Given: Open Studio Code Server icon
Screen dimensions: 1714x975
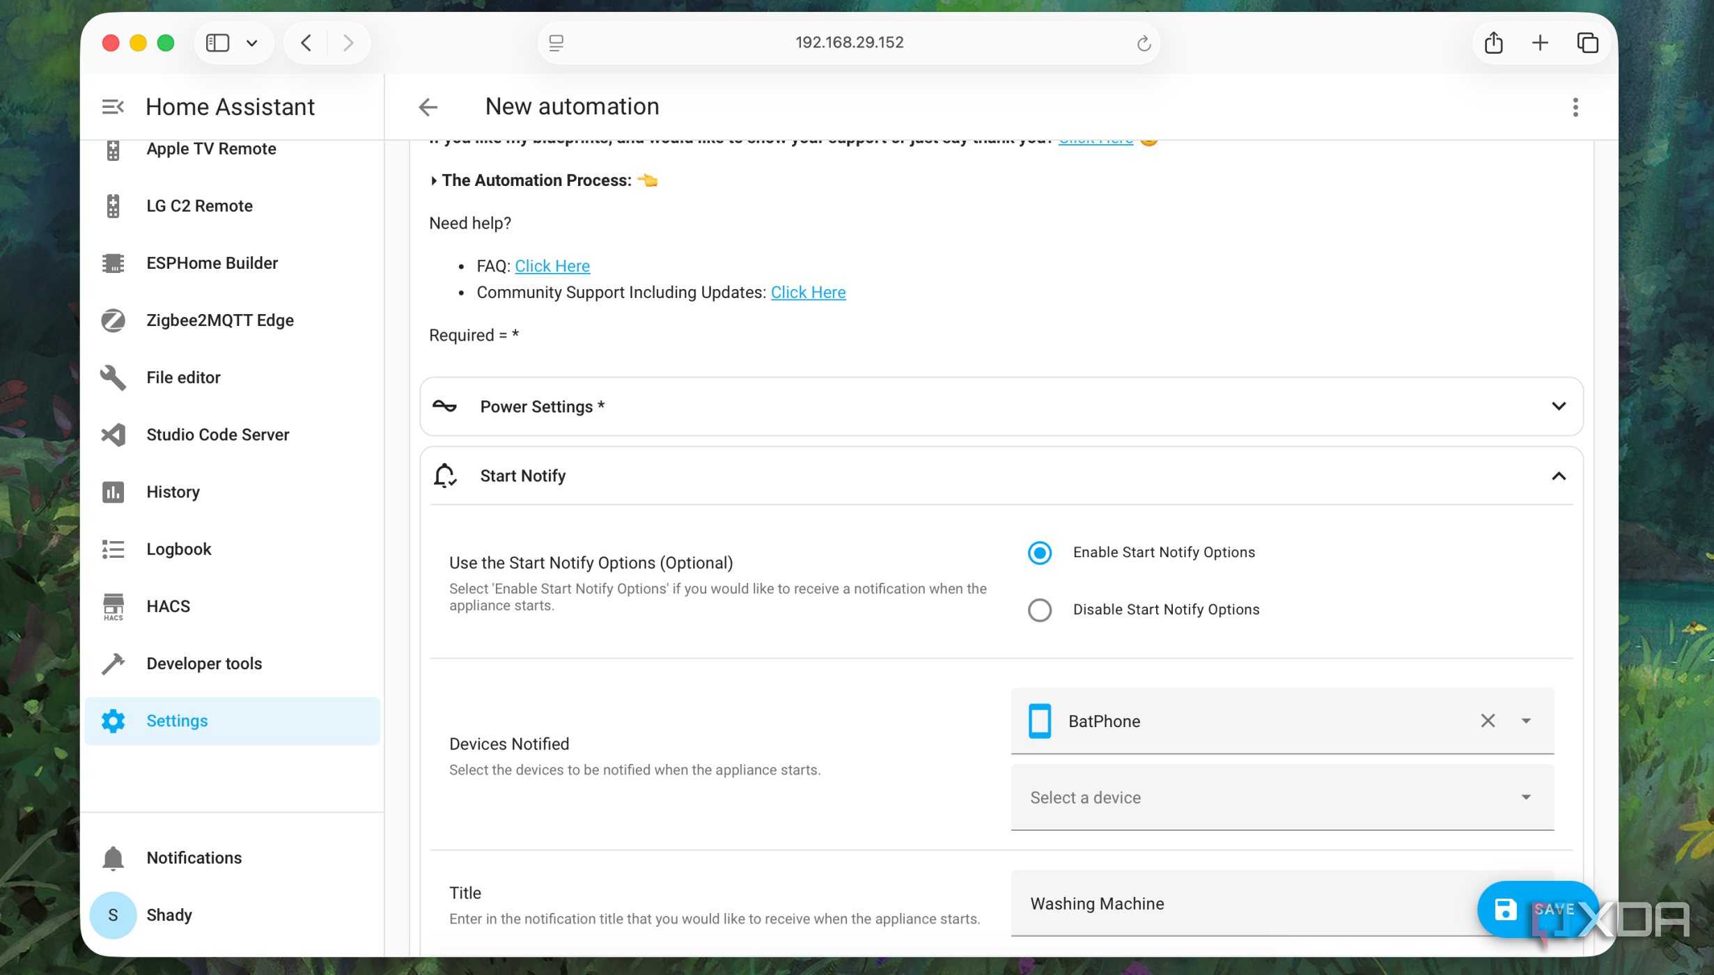Looking at the screenshot, I should point(113,435).
